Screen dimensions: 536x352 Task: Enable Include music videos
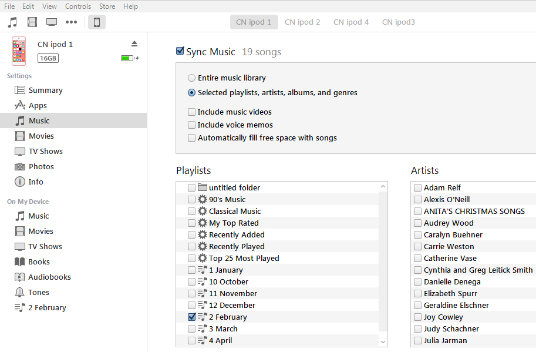192,112
